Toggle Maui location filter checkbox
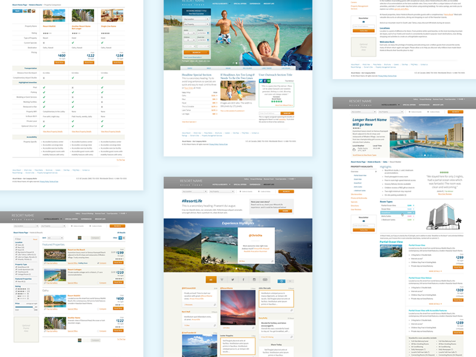 [x=17, y=248]
